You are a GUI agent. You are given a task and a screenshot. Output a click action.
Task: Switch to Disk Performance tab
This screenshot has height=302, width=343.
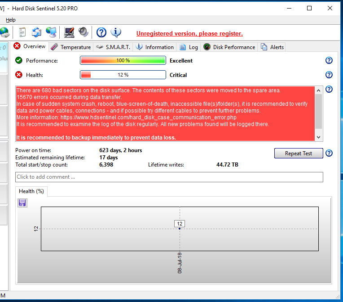pyautogui.click(x=229, y=47)
